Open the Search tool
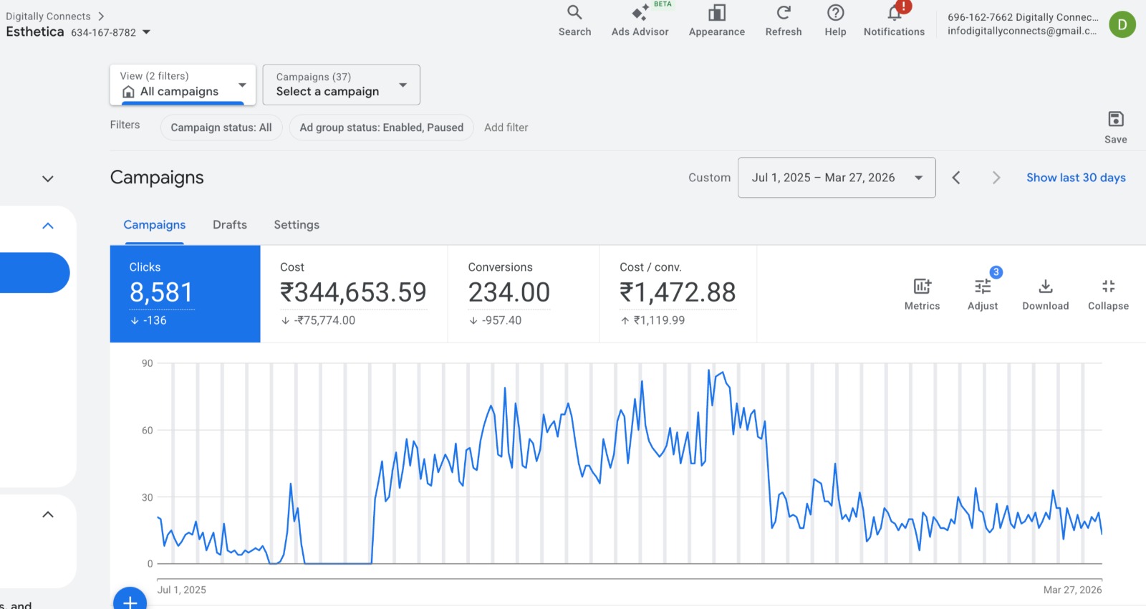1146x609 pixels. tap(574, 20)
